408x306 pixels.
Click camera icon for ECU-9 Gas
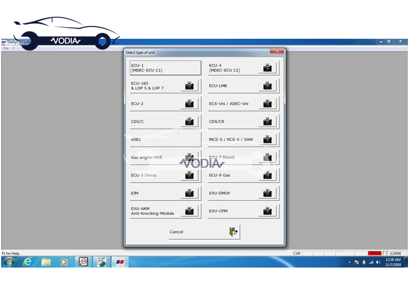[267, 175]
